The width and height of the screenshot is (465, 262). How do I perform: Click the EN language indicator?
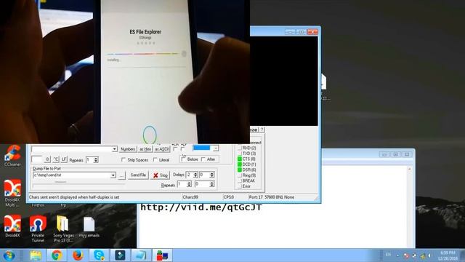click(388, 255)
